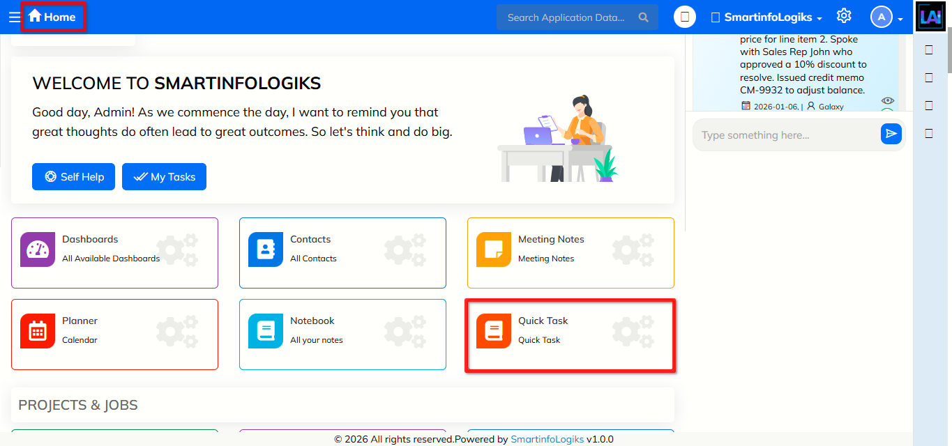Focus the Search Application Data field

pyautogui.click(x=566, y=17)
